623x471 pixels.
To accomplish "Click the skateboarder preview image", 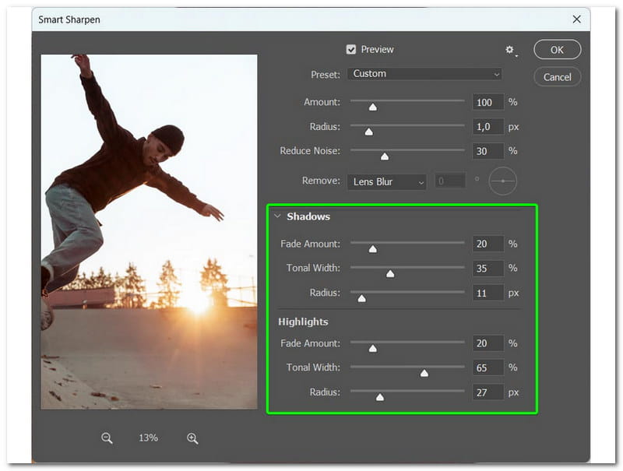I will click(x=149, y=232).
